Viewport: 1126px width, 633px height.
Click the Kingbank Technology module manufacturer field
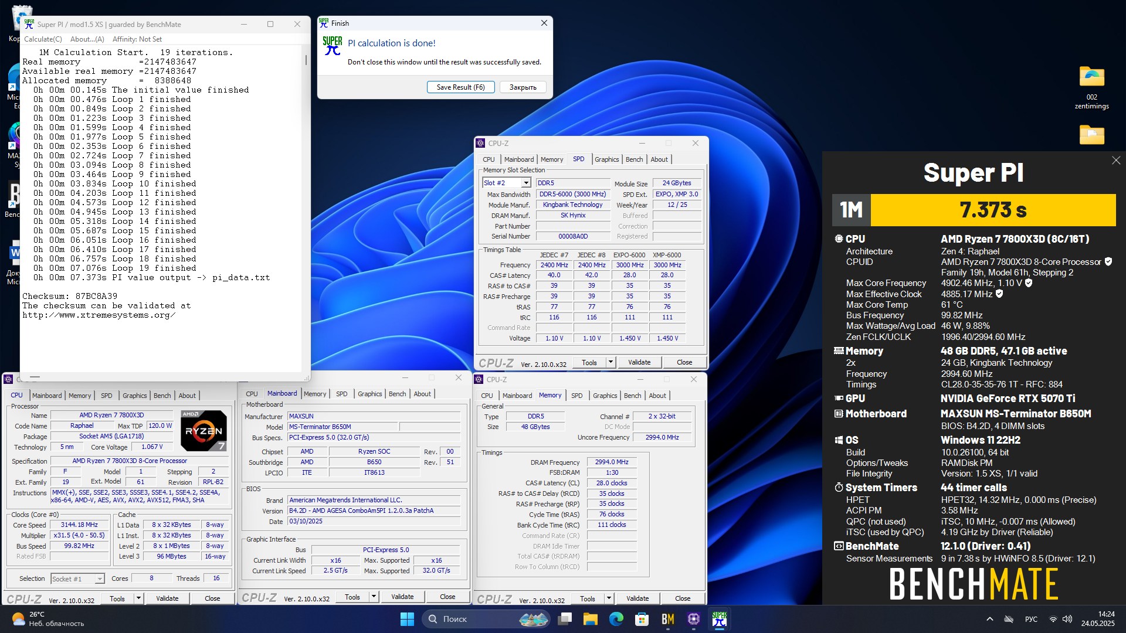[572, 205]
